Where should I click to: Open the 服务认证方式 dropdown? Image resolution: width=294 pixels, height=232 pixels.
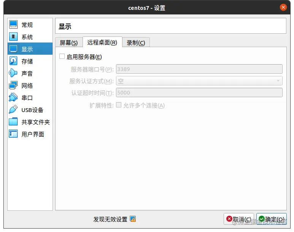(199, 81)
